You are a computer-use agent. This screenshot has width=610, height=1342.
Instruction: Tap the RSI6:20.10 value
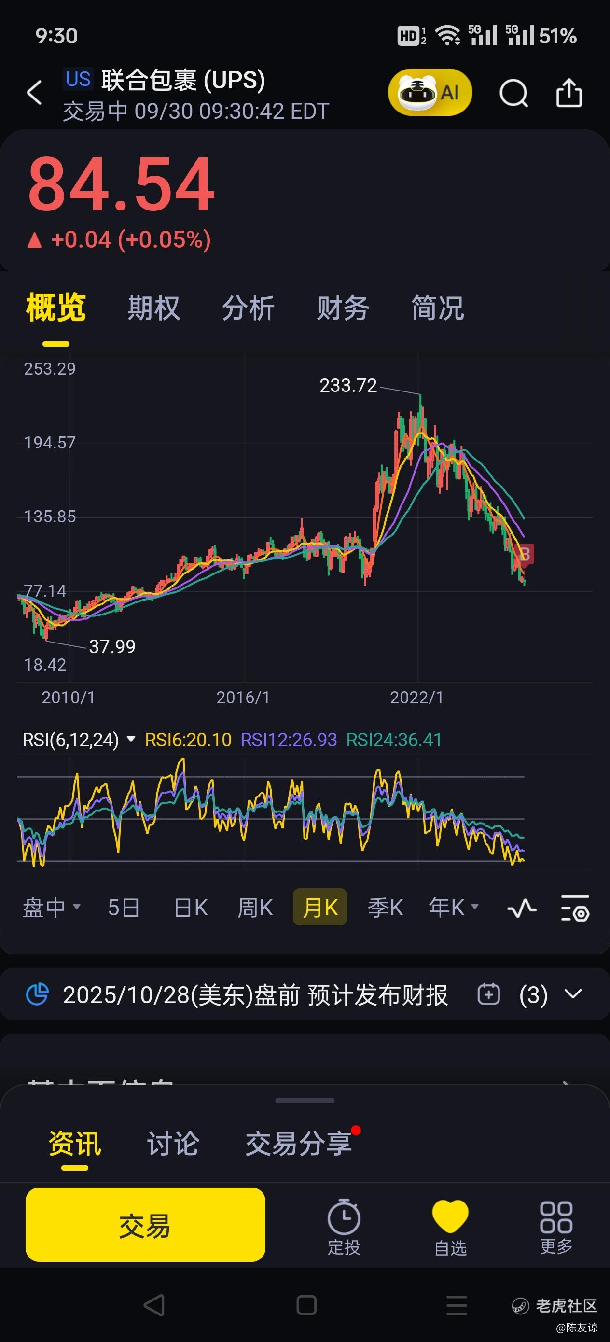(x=188, y=740)
